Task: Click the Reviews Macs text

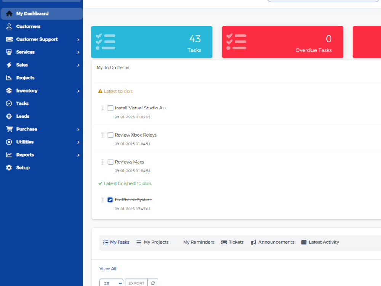Action: [x=130, y=162]
